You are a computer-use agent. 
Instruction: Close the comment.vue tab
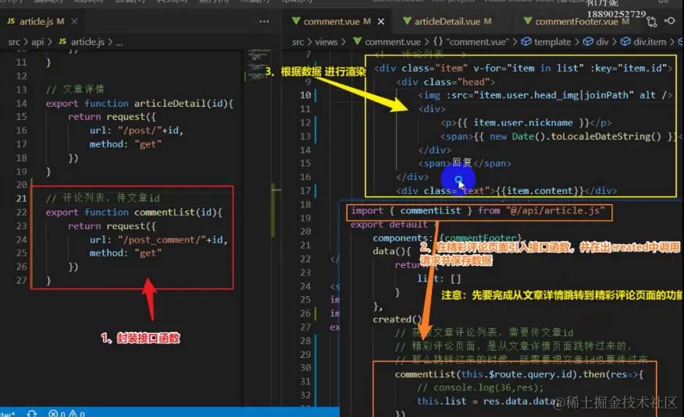(x=381, y=21)
